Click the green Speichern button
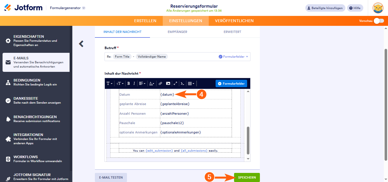Image resolution: width=388 pixels, height=182 pixels. pos(247,177)
